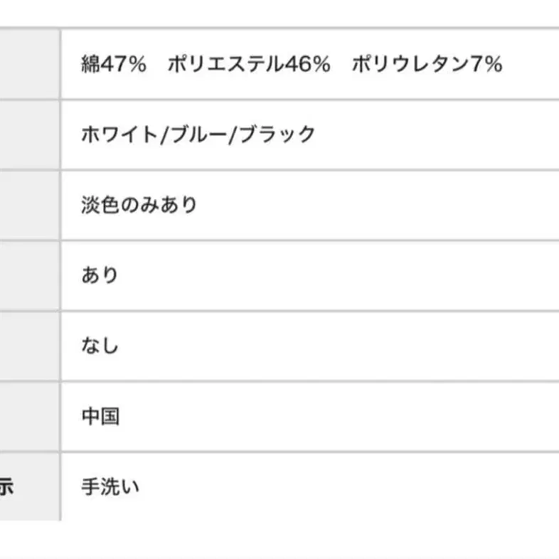This screenshot has width=559, height=559.
Task: Click the 中国 origin text
Action: [x=100, y=416]
